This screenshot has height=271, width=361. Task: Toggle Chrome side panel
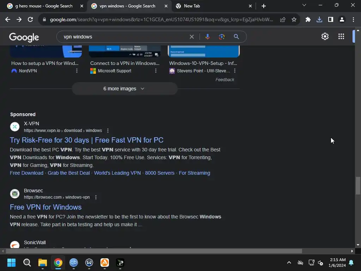click(x=331, y=20)
